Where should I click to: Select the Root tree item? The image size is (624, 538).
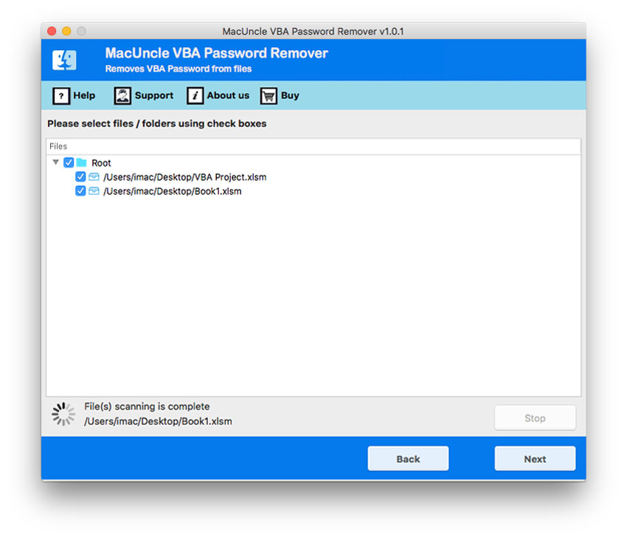point(101,162)
